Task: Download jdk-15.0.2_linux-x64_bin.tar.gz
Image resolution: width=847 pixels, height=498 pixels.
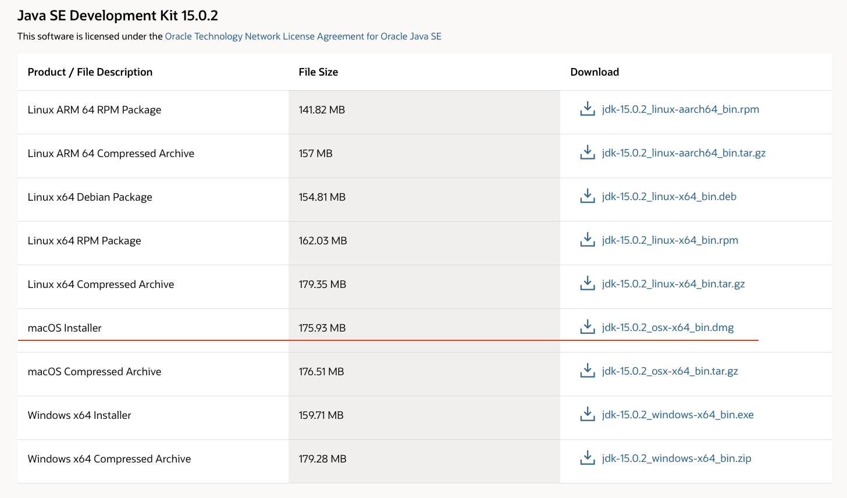Action: pyautogui.click(x=674, y=284)
